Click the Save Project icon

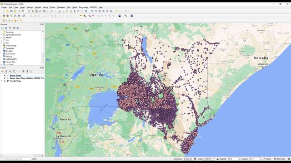coord(11,11)
